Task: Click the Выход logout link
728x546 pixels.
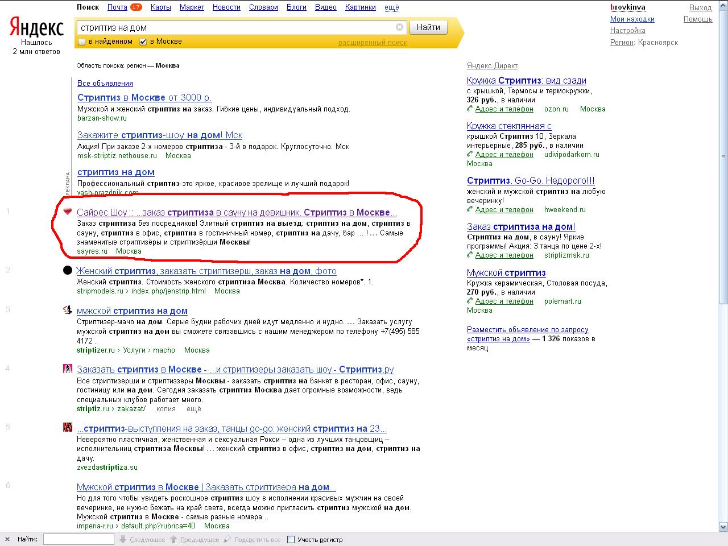Action: tap(701, 7)
